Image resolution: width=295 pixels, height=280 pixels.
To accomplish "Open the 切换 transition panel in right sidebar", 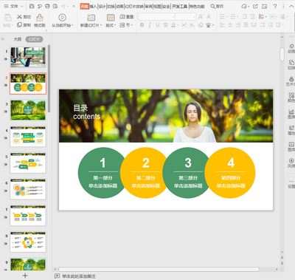I will pos(291,65).
